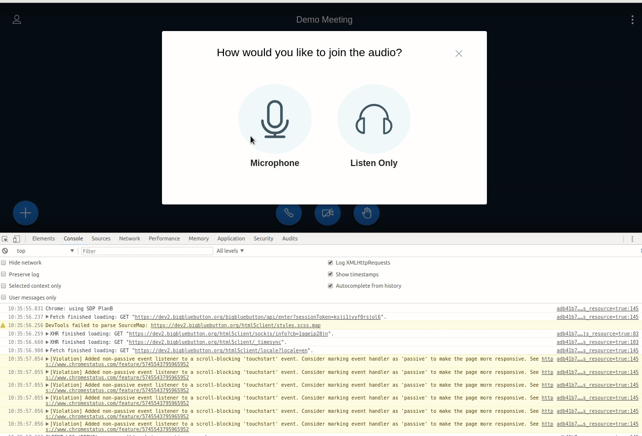
Task: Click the webcam share button
Action: (327, 213)
